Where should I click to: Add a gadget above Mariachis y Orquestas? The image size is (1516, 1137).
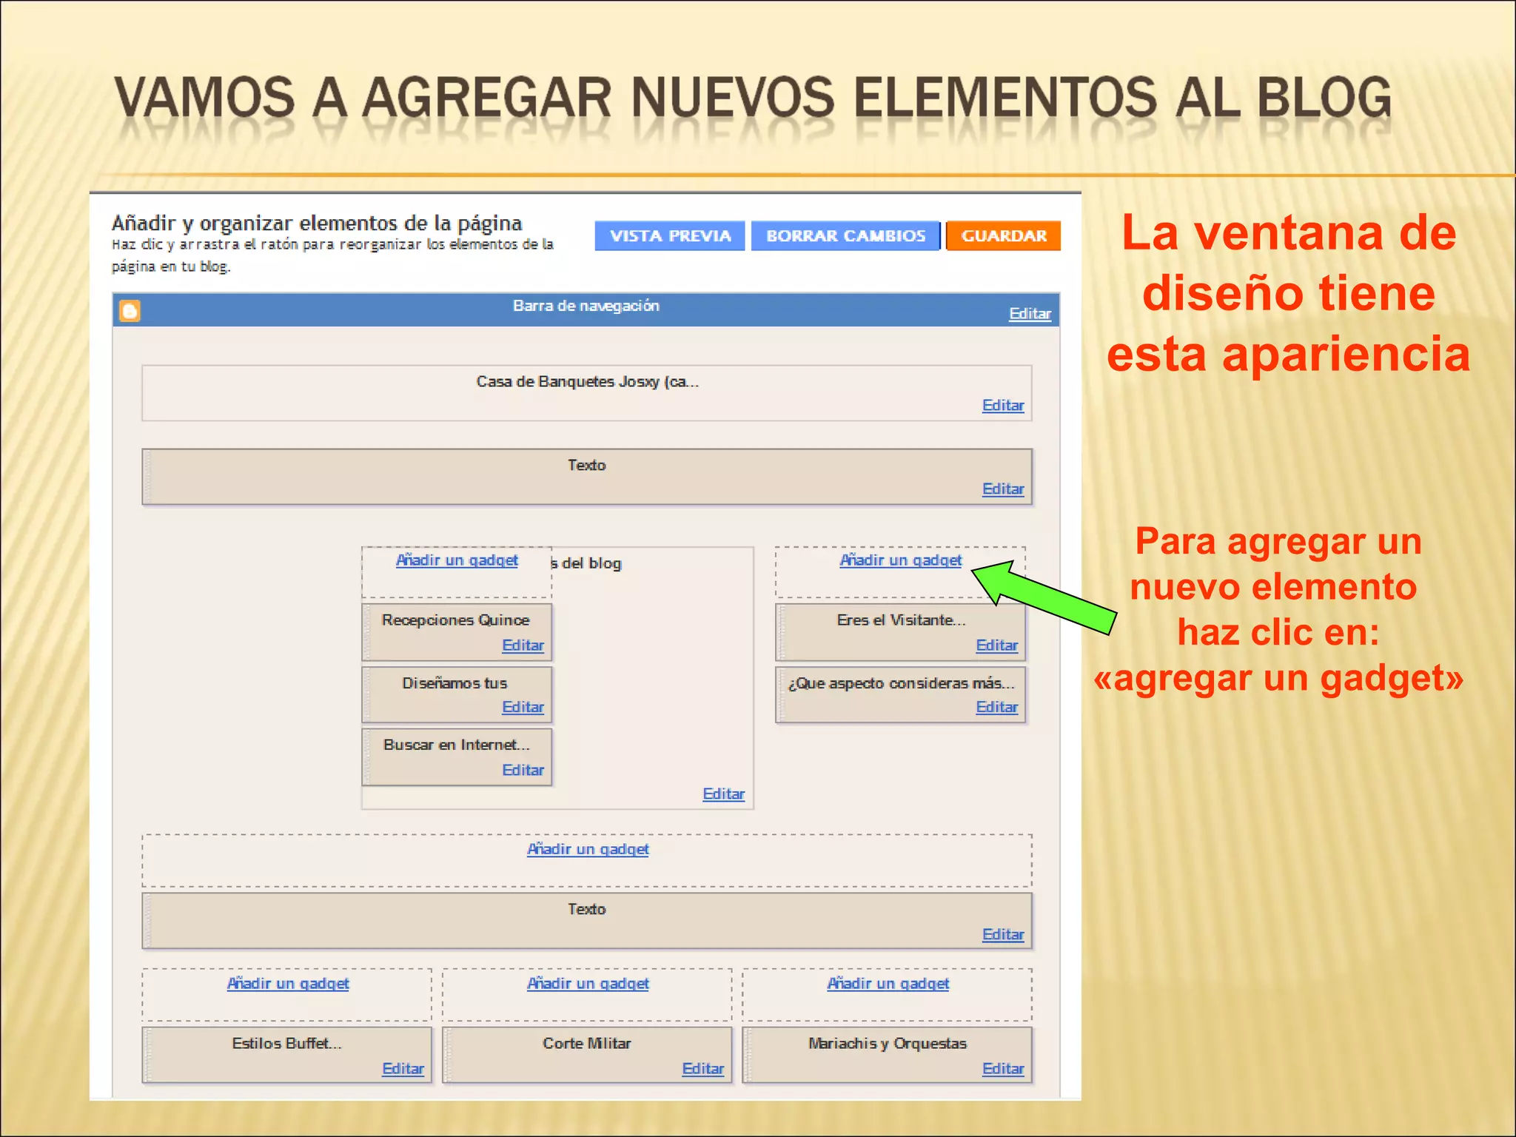888,984
